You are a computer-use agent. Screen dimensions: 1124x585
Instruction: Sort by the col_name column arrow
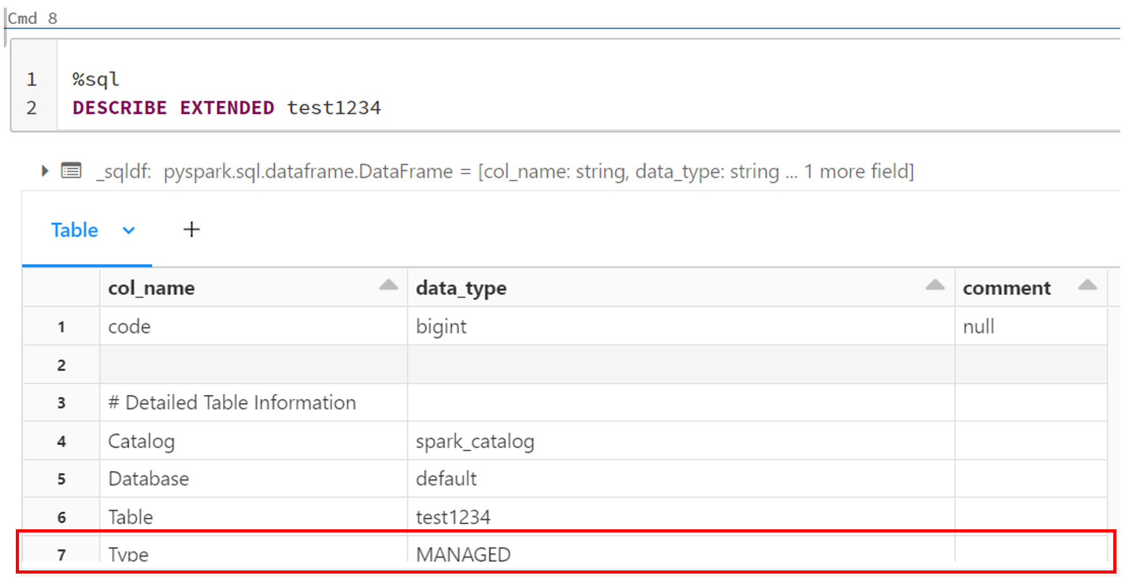click(389, 285)
